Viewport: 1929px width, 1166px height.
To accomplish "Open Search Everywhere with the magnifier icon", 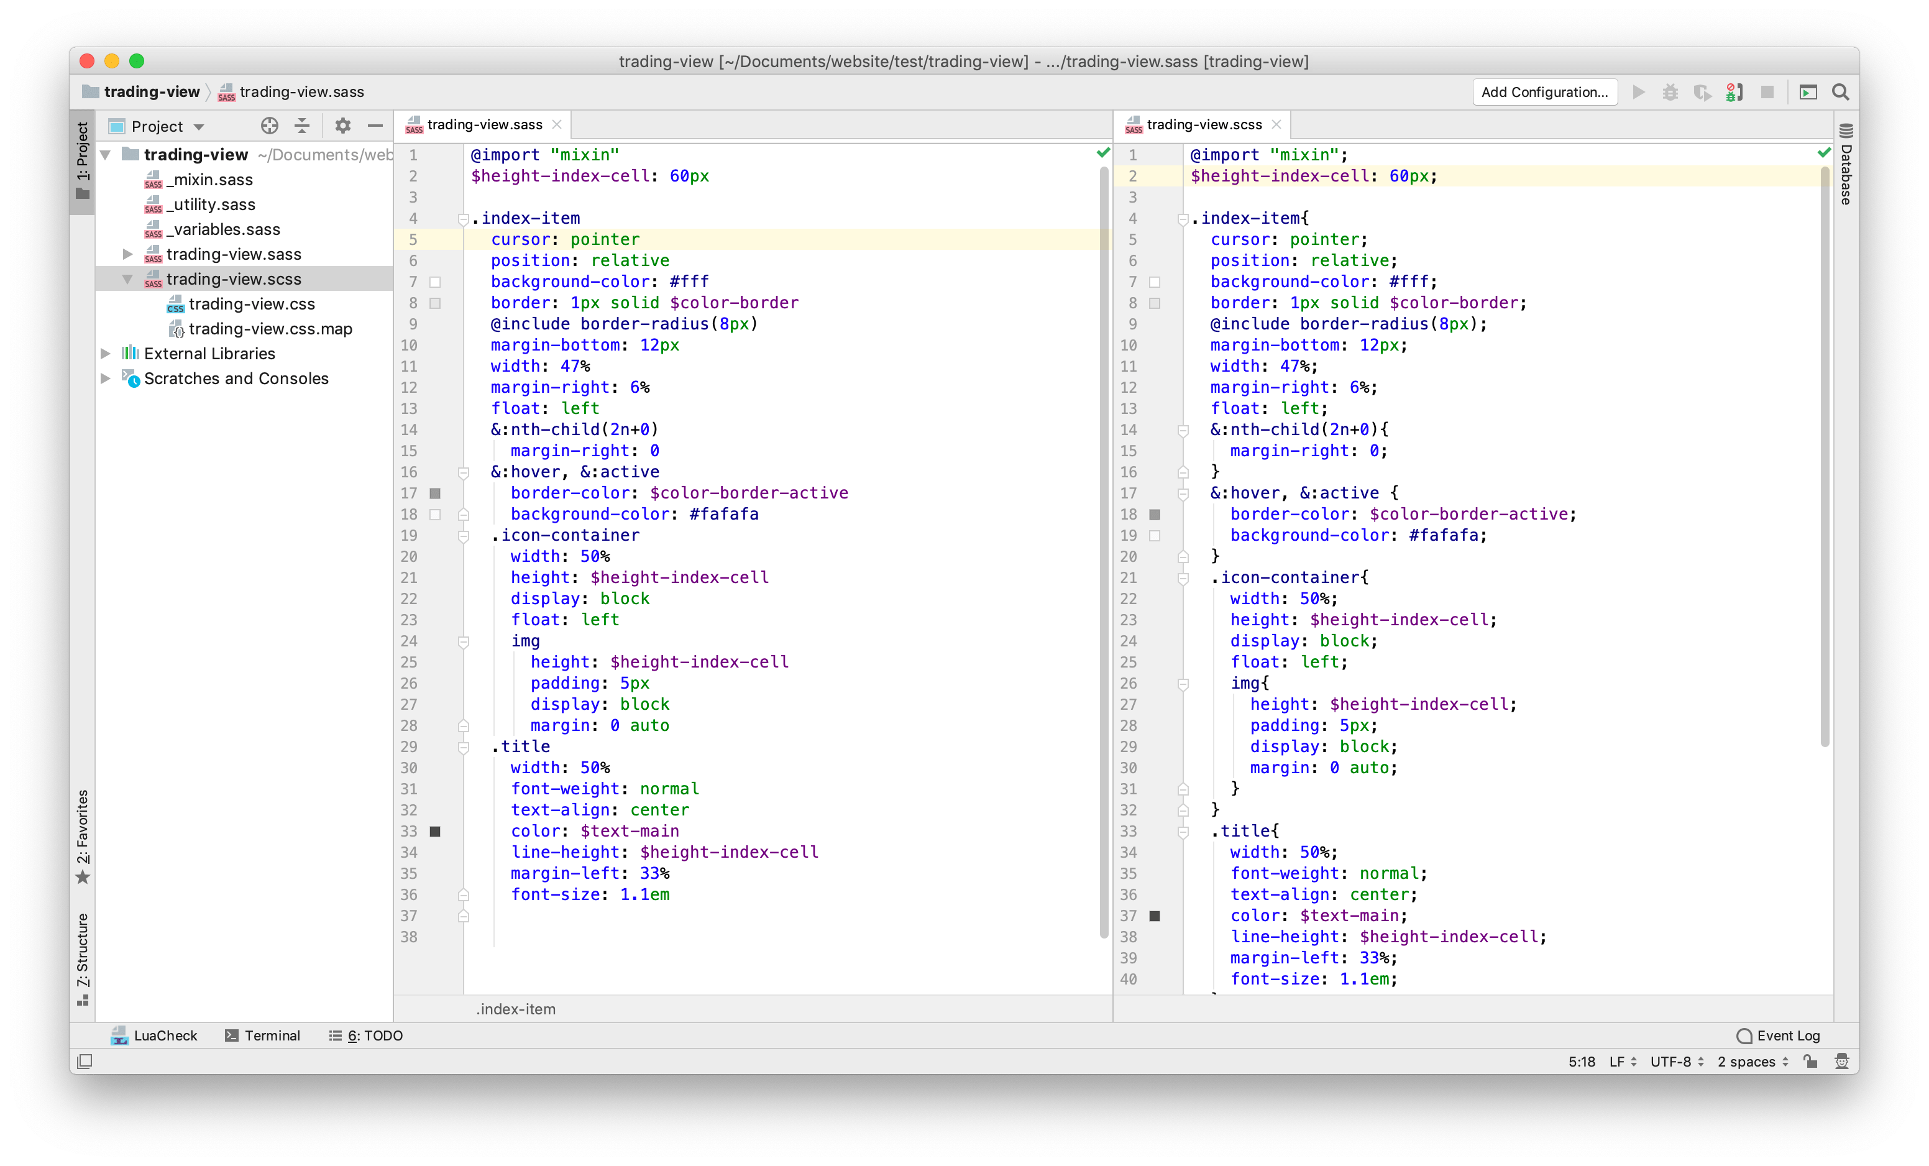I will click(x=1841, y=93).
